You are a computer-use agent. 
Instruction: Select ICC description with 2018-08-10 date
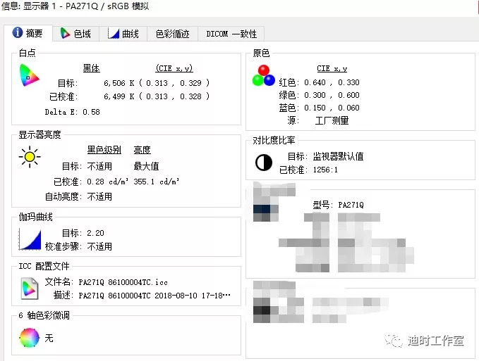(154, 296)
